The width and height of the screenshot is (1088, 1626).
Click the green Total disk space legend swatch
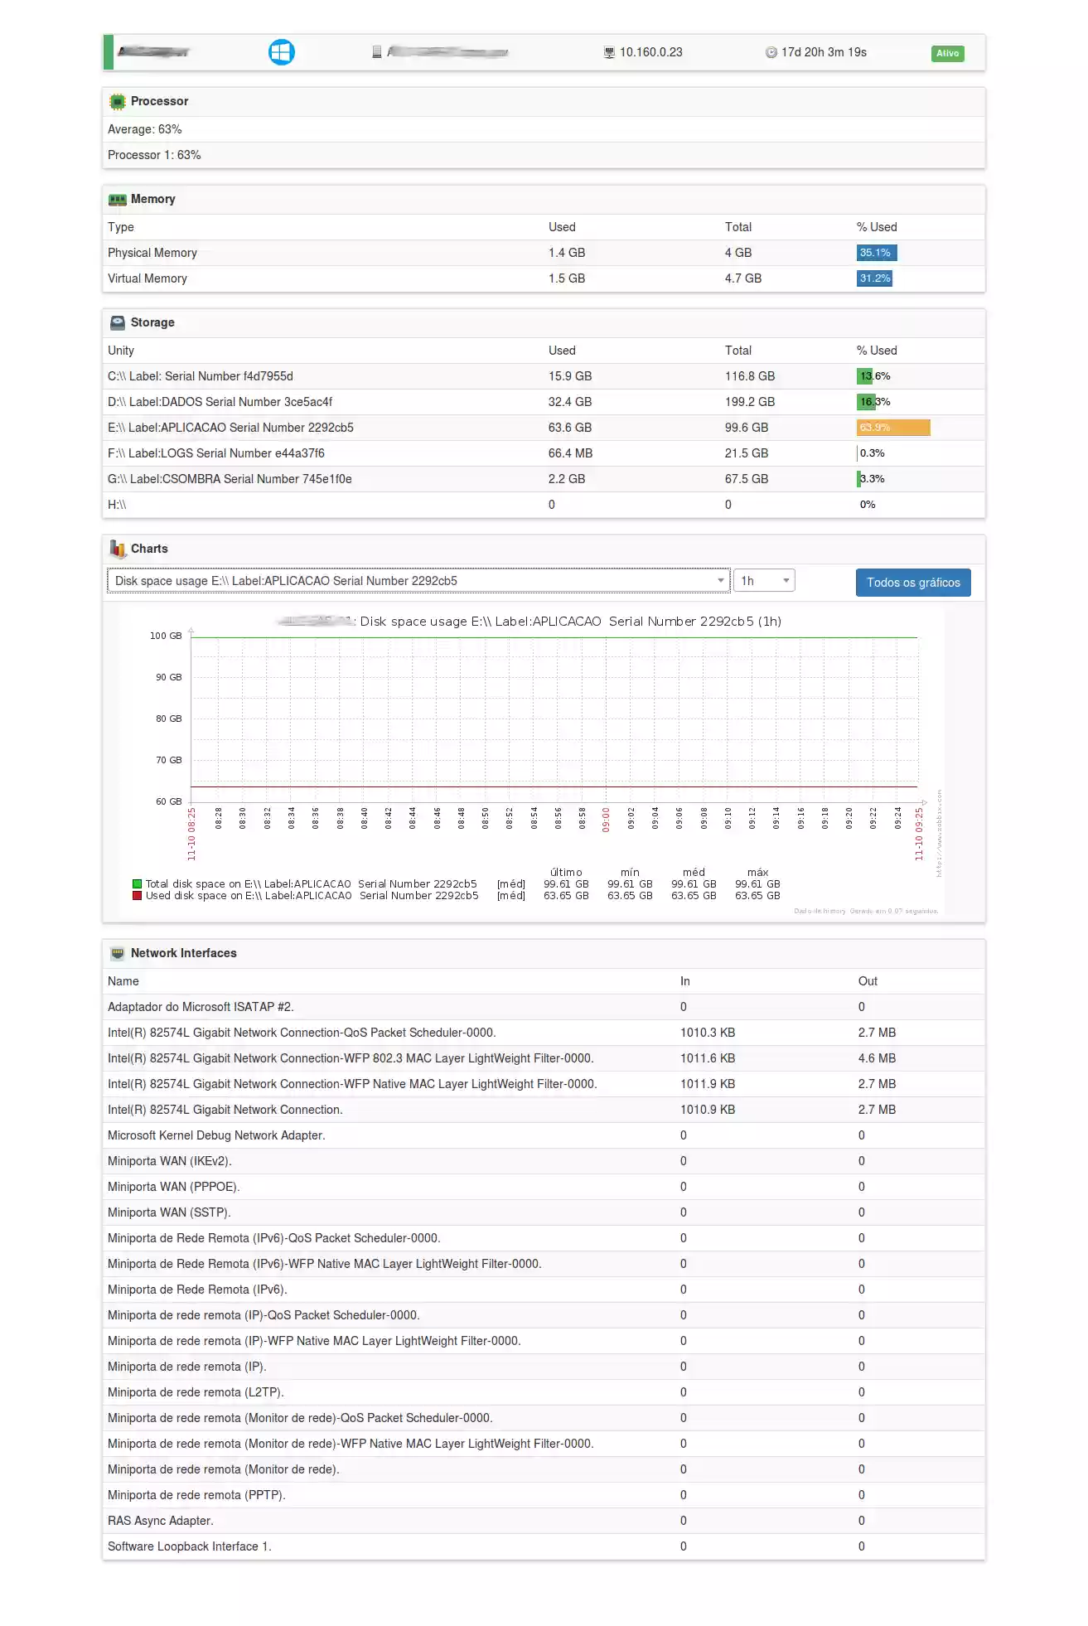click(138, 884)
